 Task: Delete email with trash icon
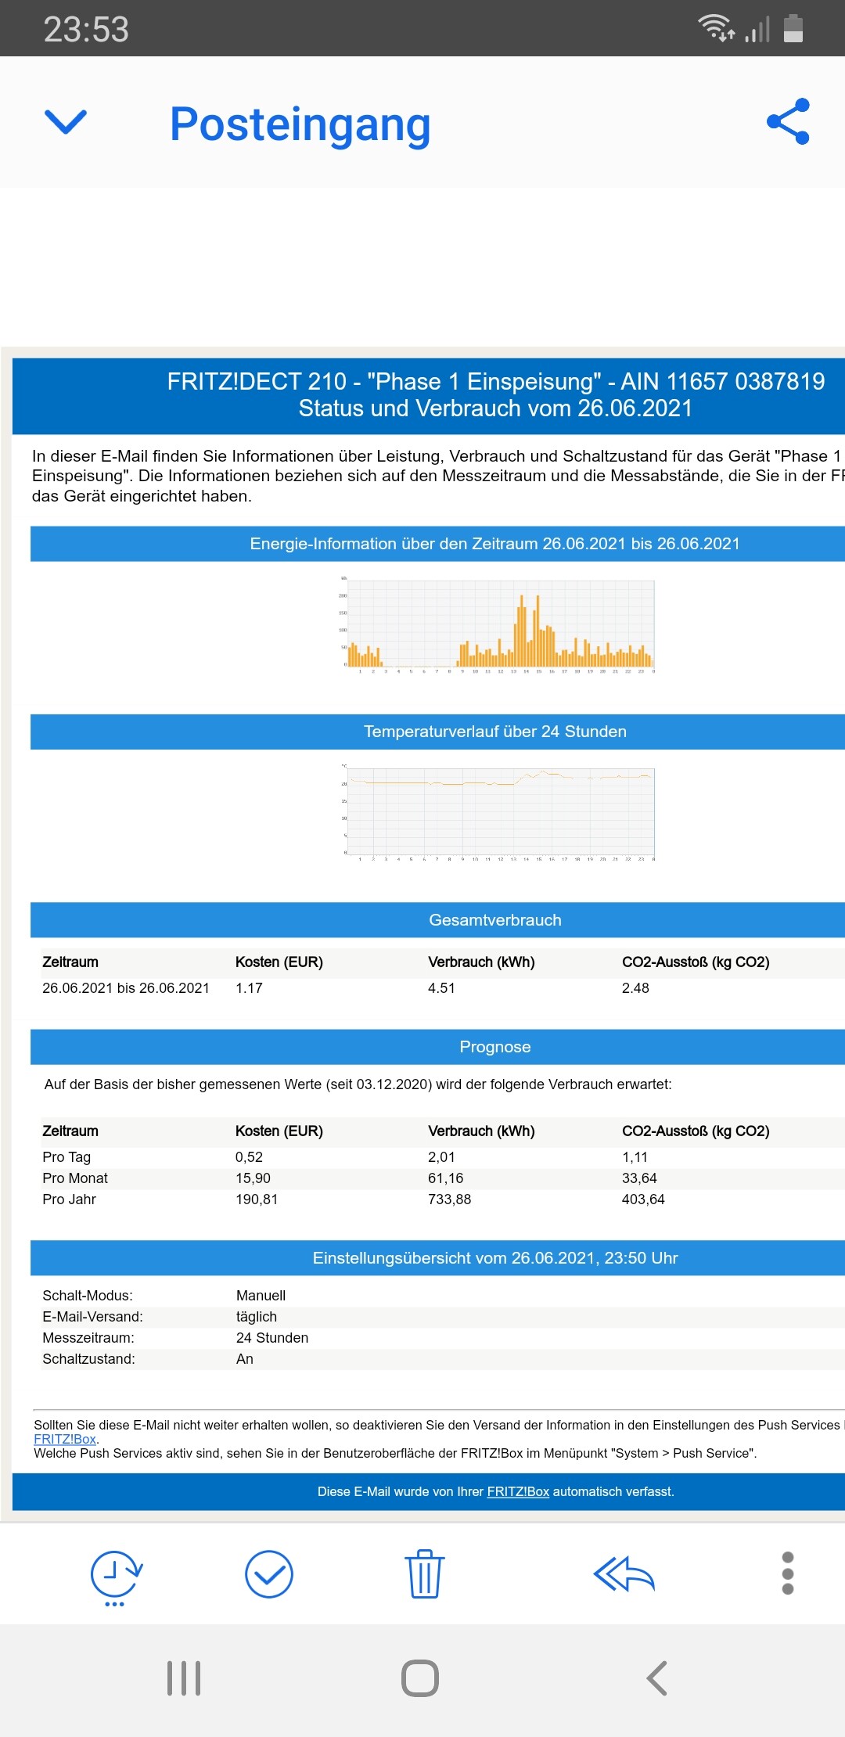point(424,1574)
